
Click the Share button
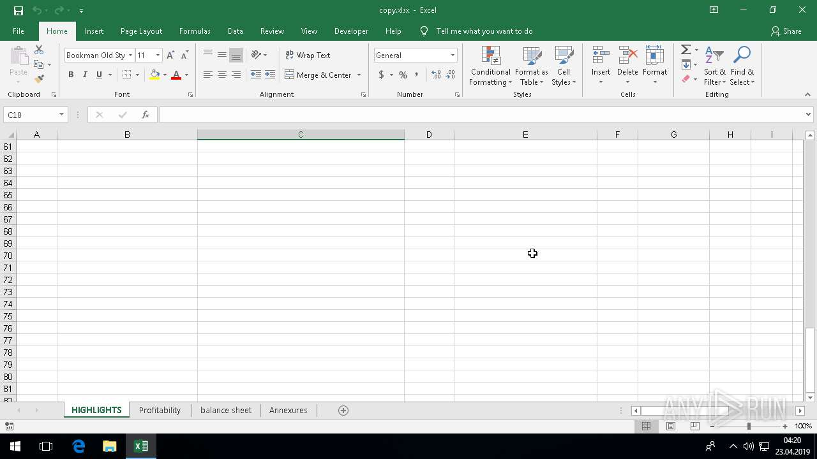click(x=786, y=31)
